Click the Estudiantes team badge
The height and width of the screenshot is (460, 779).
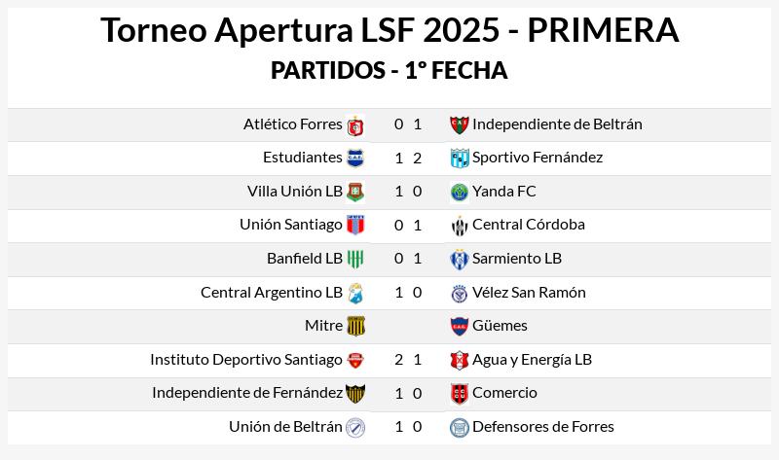click(x=355, y=159)
